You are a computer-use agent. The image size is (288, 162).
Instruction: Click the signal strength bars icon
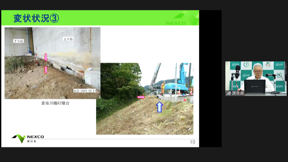pyautogui.click(x=228, y=93)
